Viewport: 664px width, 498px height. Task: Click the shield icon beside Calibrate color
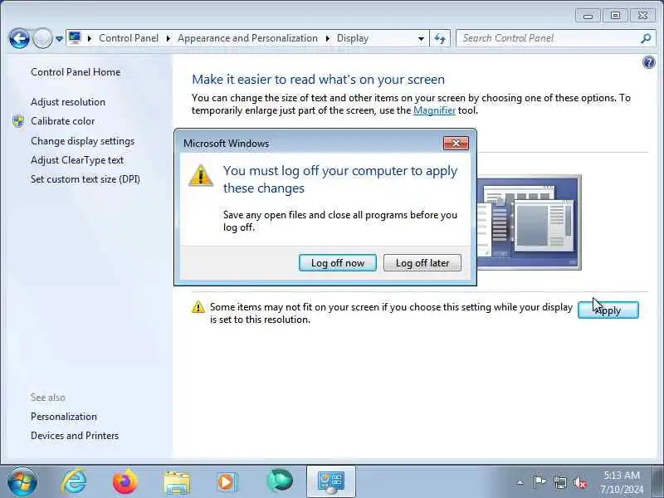[x=18, y=121]
